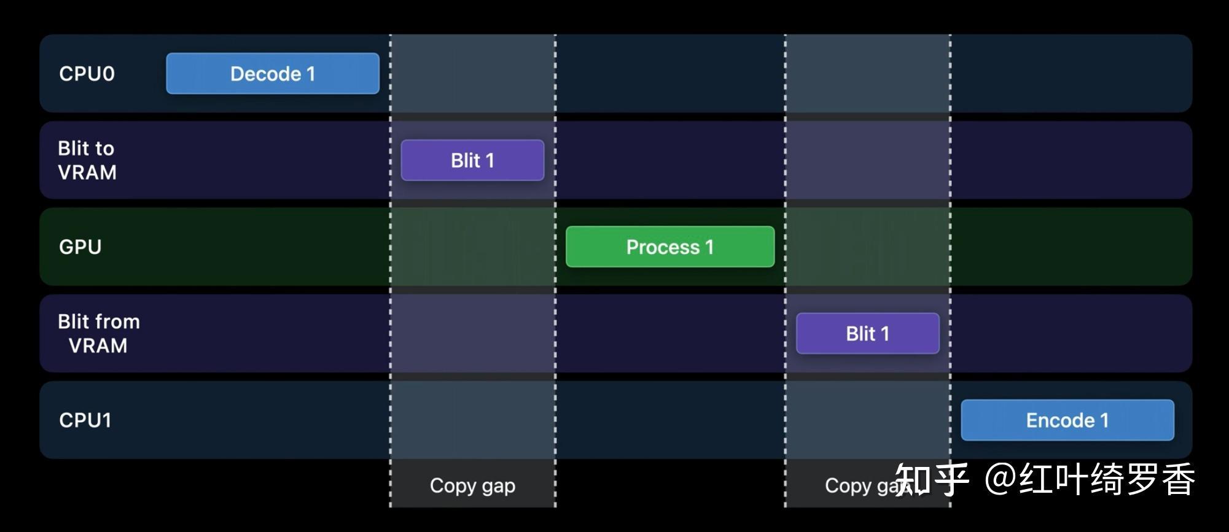Click the GPU row label
The width and height of the screenshot is (1229, 532).
pyautogui.click(x=80, y=247)
